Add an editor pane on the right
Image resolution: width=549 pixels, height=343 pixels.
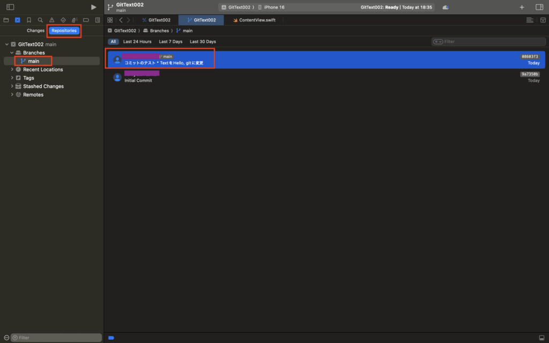543,20
